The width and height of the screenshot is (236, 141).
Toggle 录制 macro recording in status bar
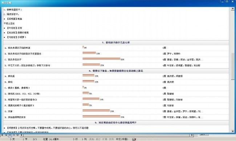[91, 139]
